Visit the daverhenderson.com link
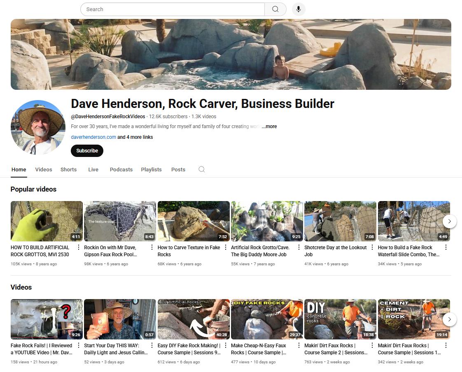Viewport: 462px width, 372px height. (93, 137)
